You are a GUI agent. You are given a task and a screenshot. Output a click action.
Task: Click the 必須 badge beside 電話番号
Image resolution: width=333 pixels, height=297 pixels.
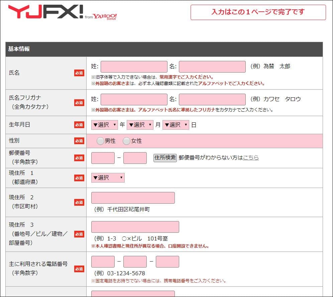point(79,269)
